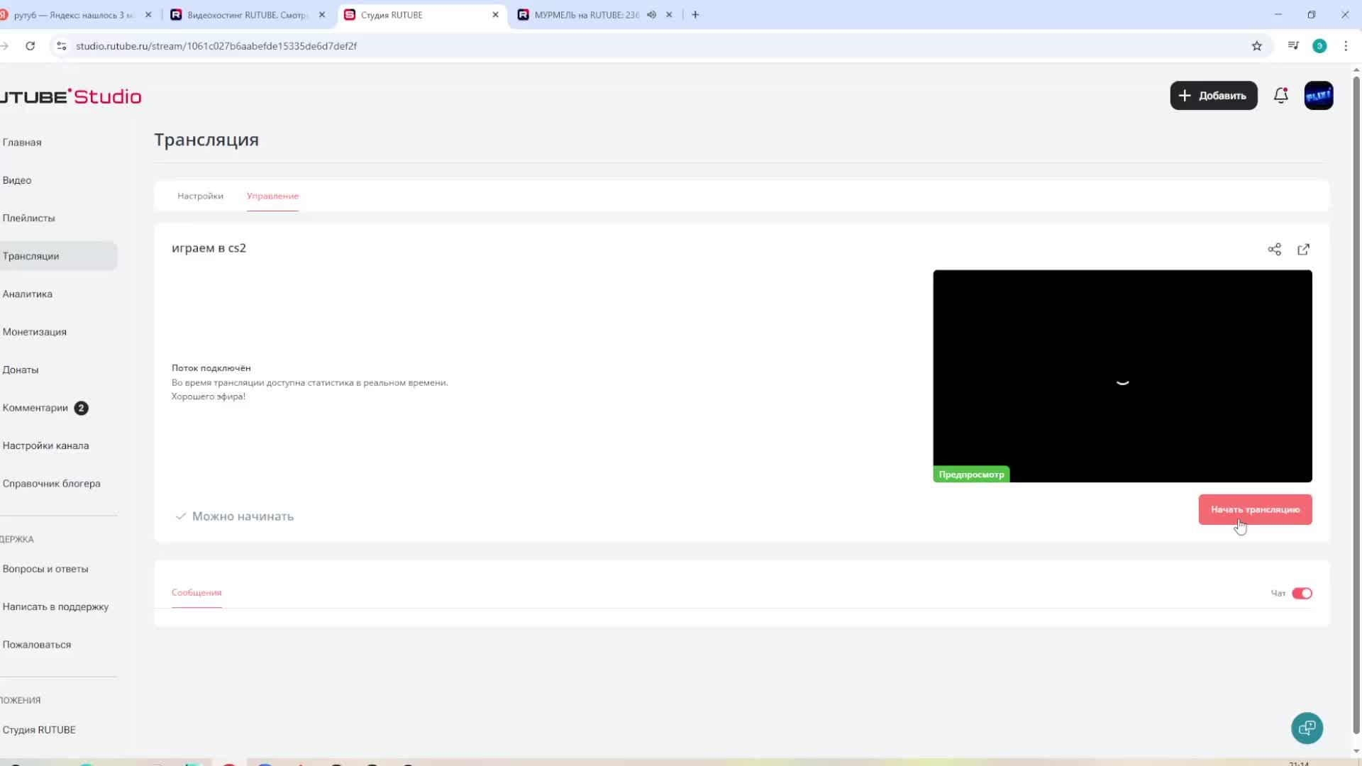Click the RUTUBE Studio logo

[x=70, y=96]
